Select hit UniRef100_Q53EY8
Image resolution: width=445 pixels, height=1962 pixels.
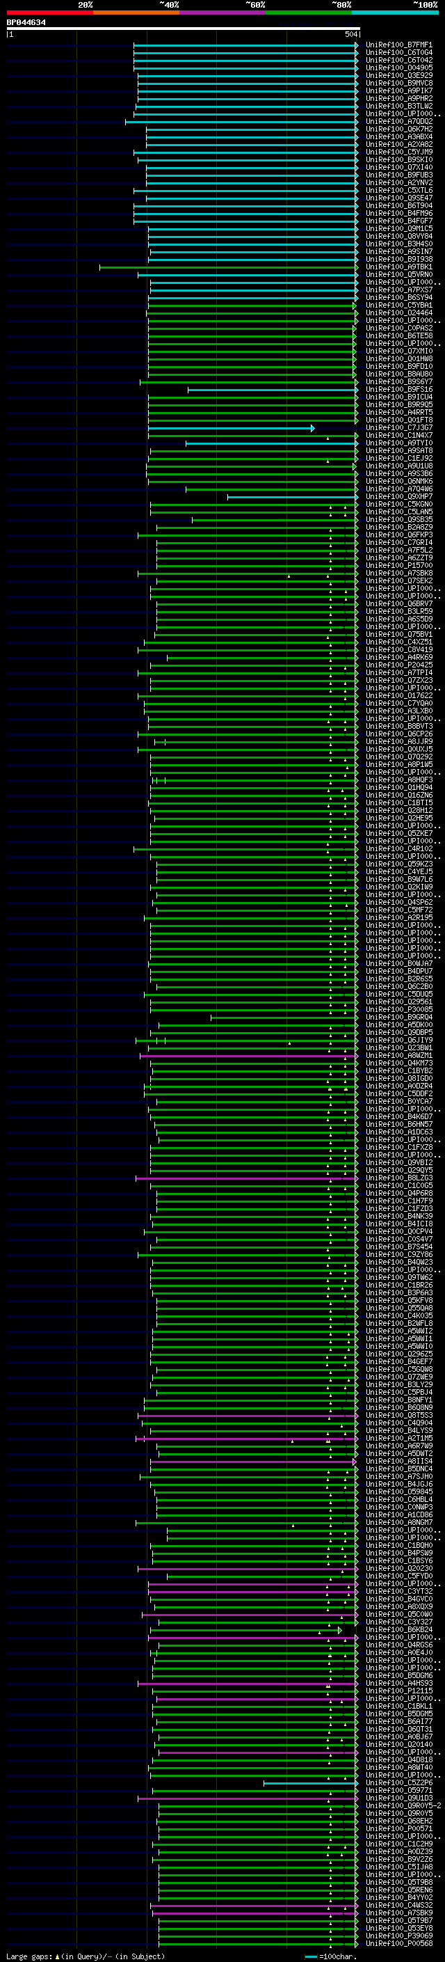pyautogui.click(x=398, y=1929)
